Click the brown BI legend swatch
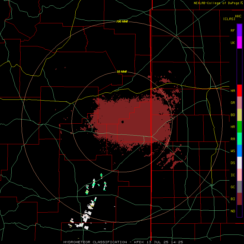 pos(239,199)
